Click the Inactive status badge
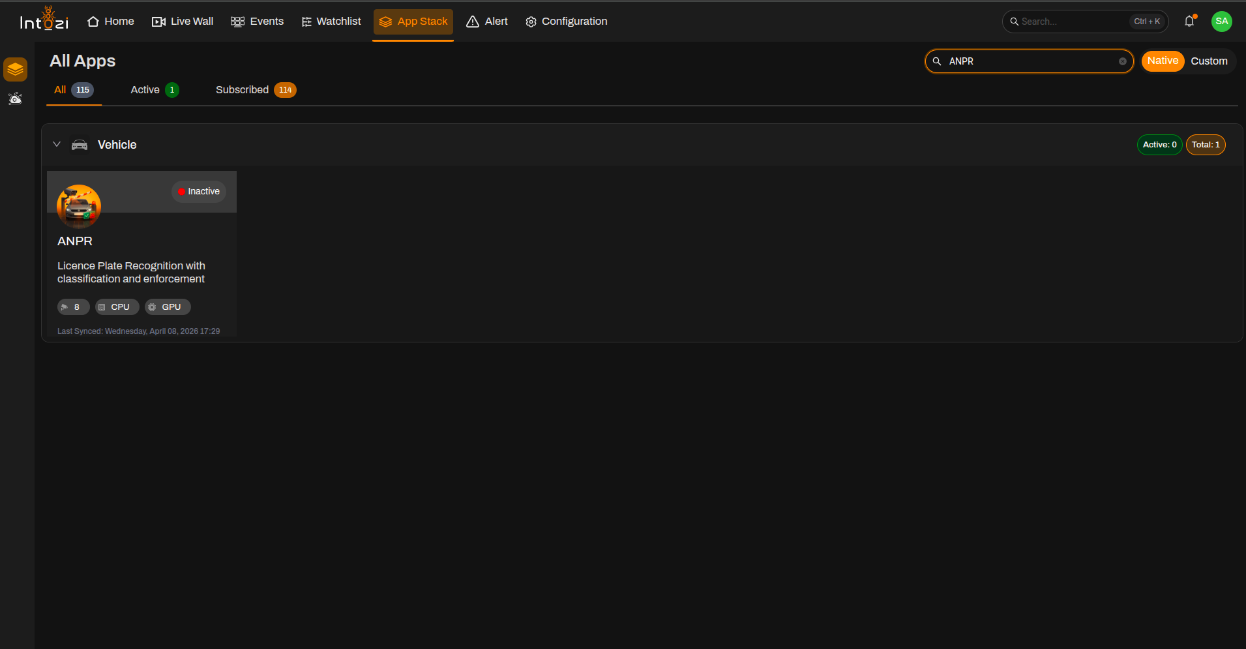Image resolution: width=1246 pixels, height=649 pixels. [x=199, y=192]
